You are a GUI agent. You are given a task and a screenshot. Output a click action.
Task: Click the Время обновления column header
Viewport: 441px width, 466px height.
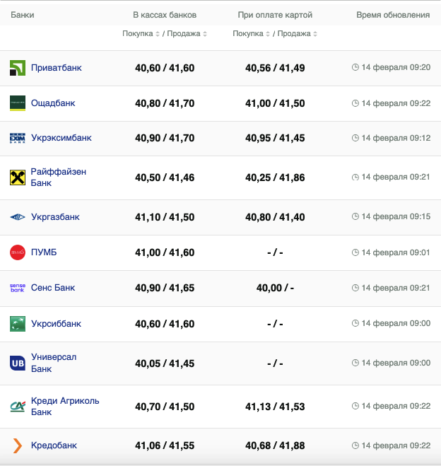tap(392, 15)
